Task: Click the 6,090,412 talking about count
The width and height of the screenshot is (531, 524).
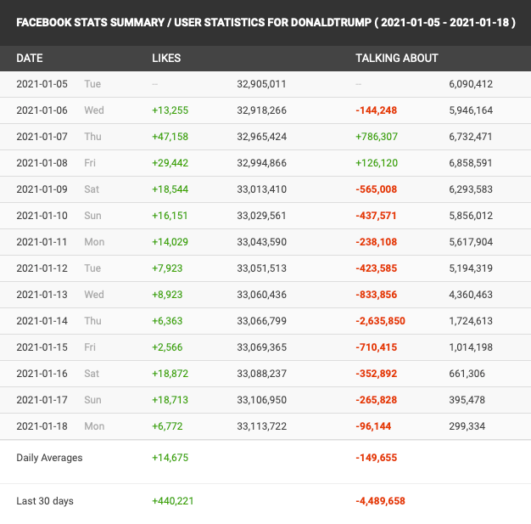Action: click(471, 84)
